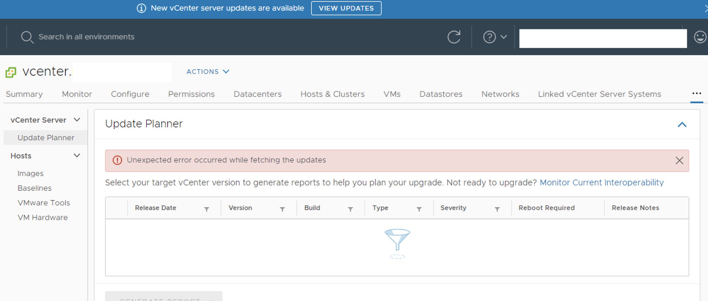Open the more tabs ellipsis menu

[x=697, y=94]
